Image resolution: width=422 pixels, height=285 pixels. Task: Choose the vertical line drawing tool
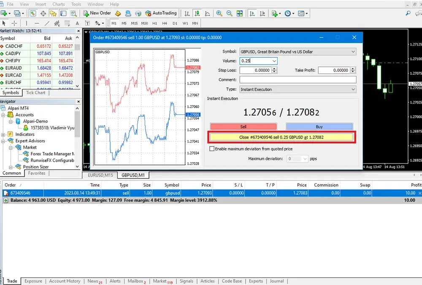(26, 24)
